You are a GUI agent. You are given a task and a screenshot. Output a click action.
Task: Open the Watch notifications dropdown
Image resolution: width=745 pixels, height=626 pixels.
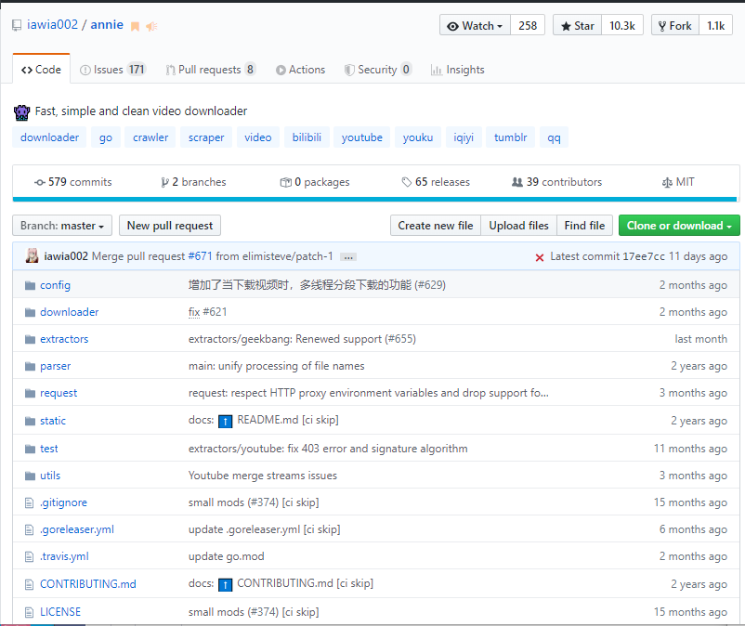point(475,26)
